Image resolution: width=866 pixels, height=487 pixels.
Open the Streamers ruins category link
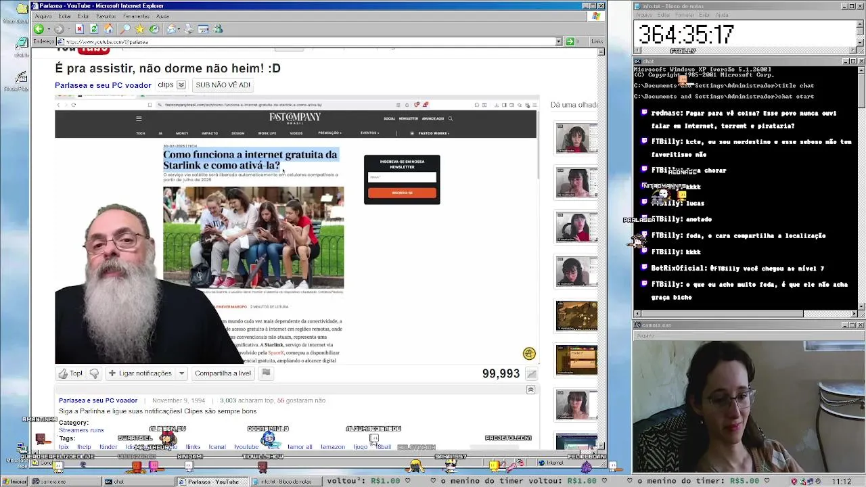pos(81,430)
